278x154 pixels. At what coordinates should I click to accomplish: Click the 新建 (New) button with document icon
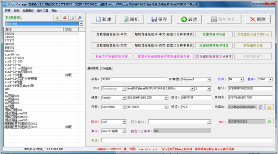pyautogui.click(x=103, y=19)
